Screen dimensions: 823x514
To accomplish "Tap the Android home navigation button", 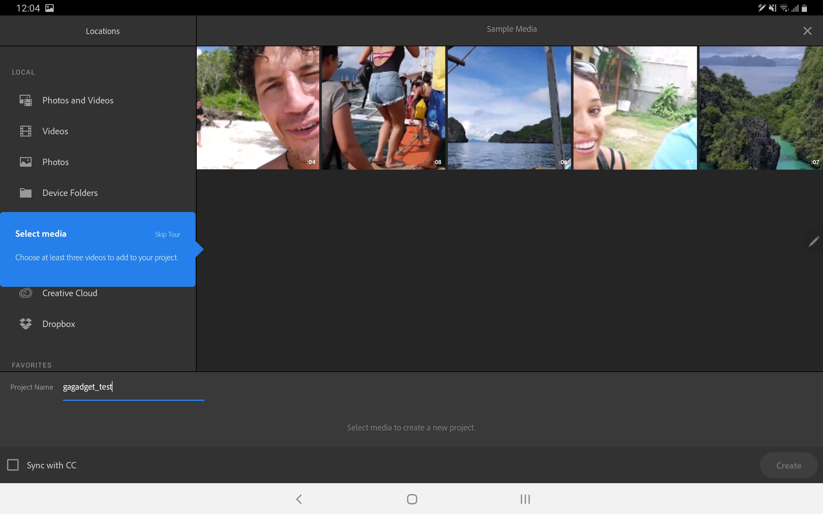I will 412,499.
